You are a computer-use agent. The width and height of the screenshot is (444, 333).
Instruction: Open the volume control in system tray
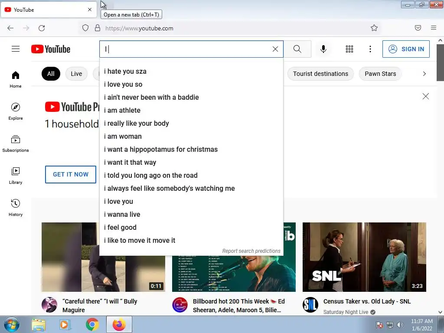400,325
